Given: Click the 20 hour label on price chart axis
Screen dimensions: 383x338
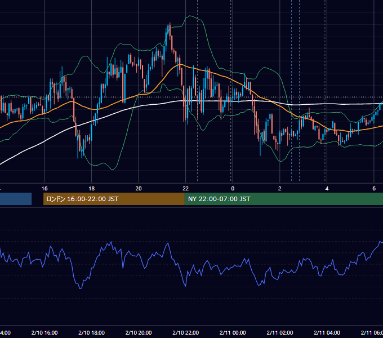Looking at the screenshot, I should click(x=139, y=189).
